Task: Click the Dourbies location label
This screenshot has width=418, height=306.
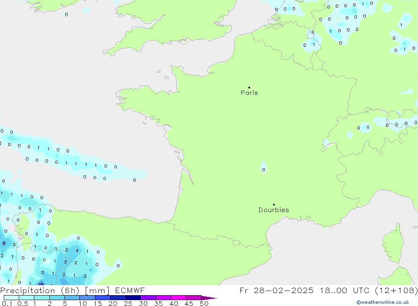Action: 274,210
